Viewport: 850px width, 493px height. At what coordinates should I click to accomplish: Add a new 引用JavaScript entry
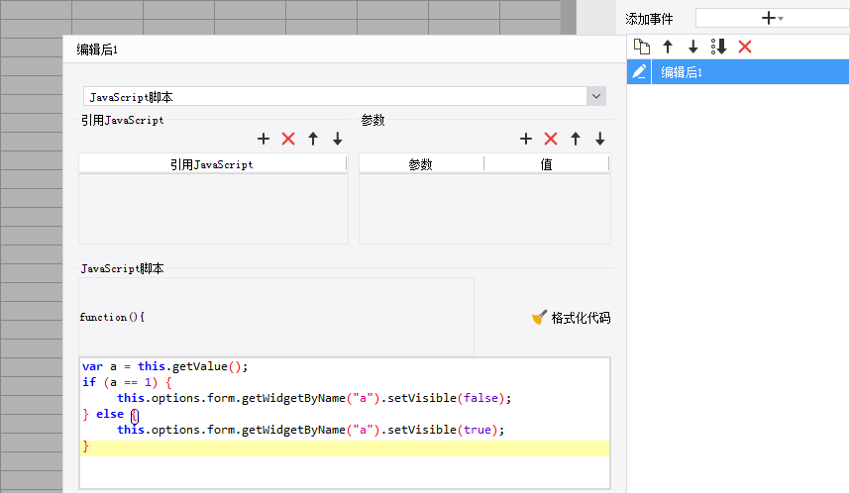point(264,139)
